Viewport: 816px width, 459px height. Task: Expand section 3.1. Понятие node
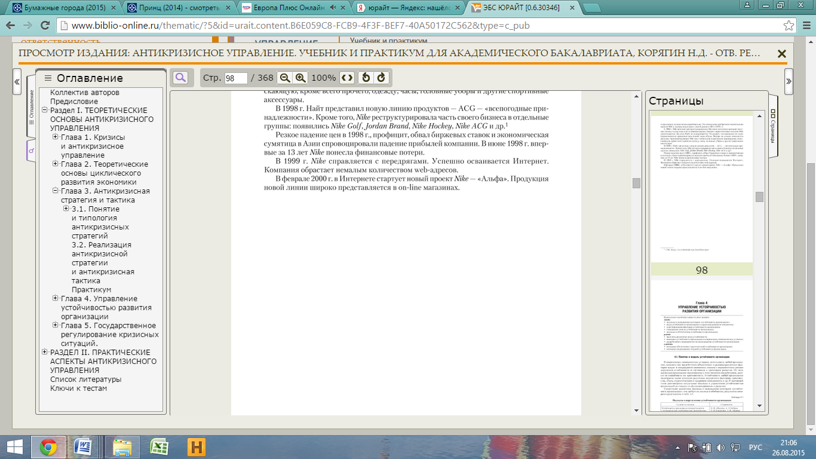pos(66,209)
